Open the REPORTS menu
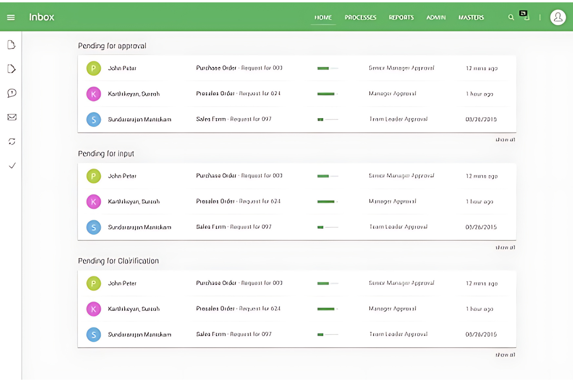This screenshot has height=382, width=573. [x=401, y=17]
